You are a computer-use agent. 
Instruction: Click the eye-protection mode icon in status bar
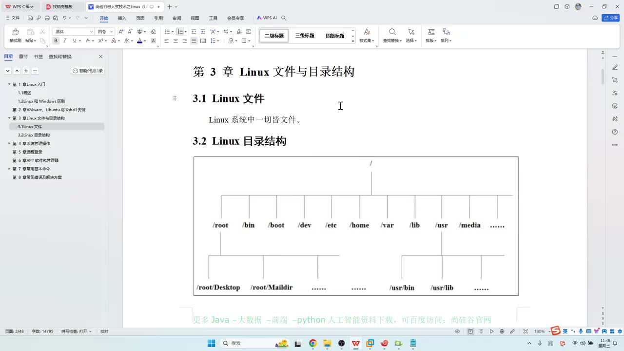click(x=457, y=331)
